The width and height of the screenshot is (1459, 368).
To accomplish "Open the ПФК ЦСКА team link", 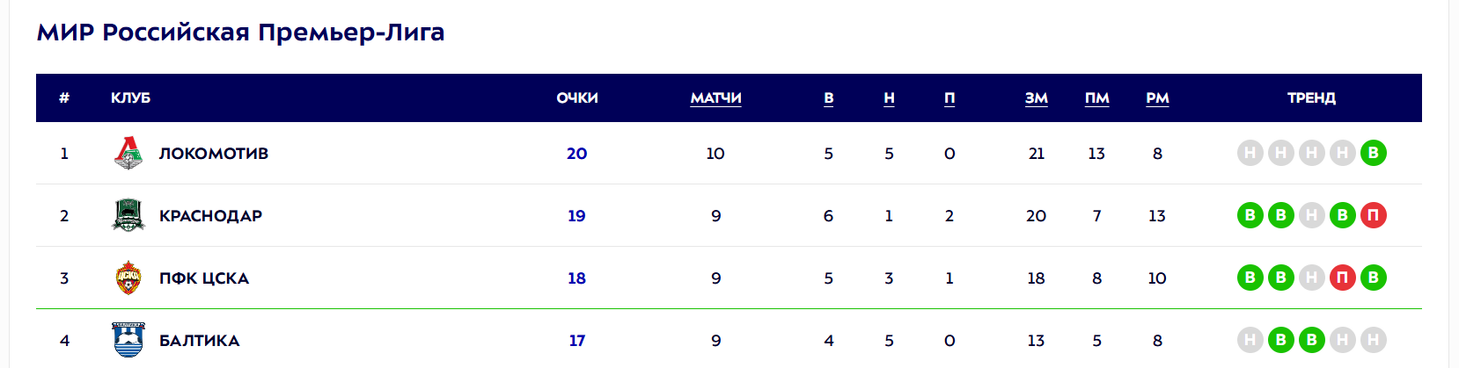I will (204, 278).
